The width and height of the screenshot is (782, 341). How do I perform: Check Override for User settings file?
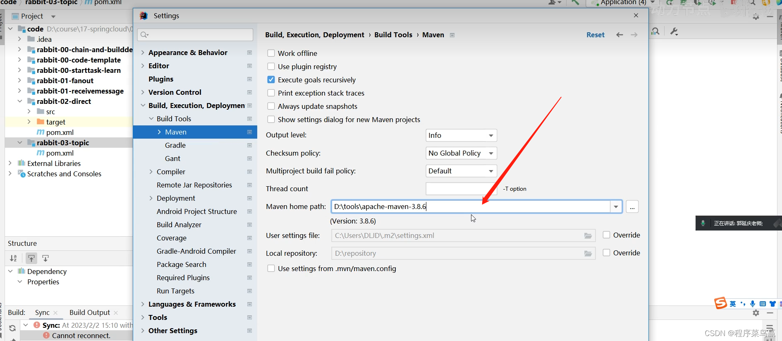coord(606,235)
